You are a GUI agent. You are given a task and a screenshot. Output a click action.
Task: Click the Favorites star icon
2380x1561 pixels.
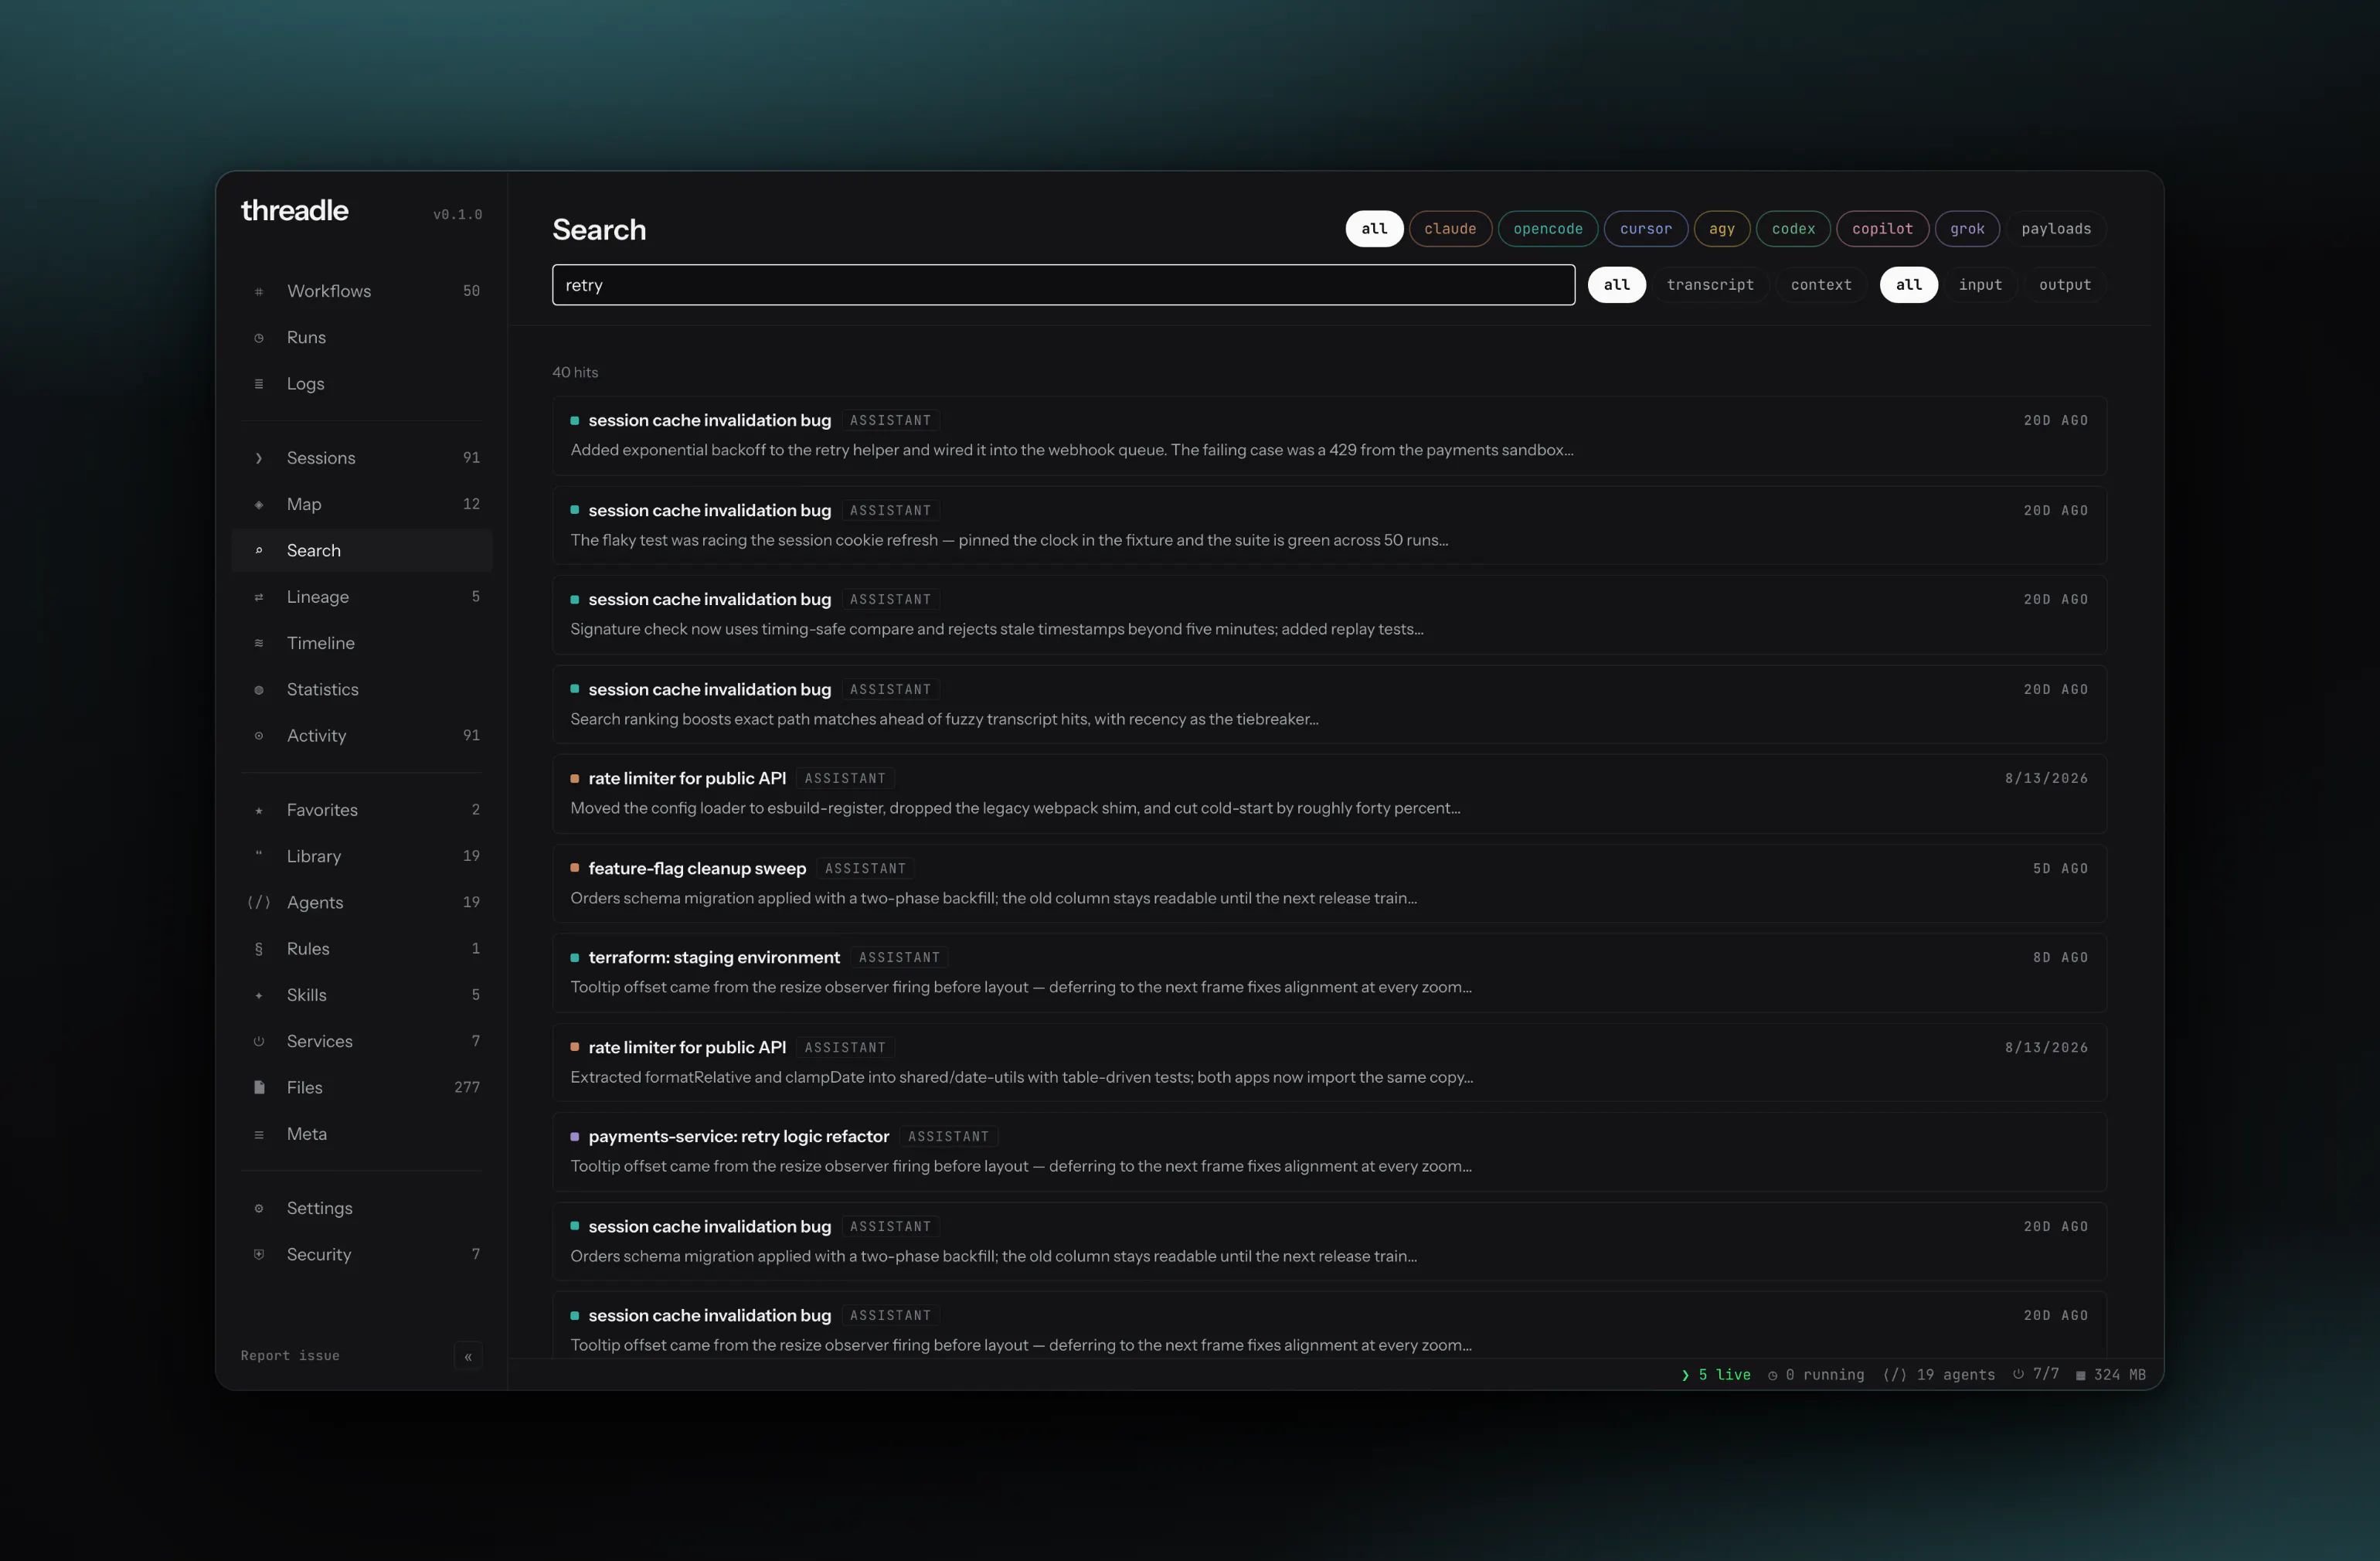[x=259, y=811]
